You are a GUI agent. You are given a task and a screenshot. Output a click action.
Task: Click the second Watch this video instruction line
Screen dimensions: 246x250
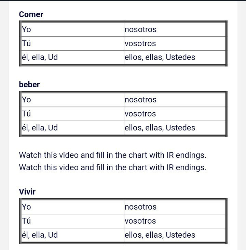coord(113,167)
